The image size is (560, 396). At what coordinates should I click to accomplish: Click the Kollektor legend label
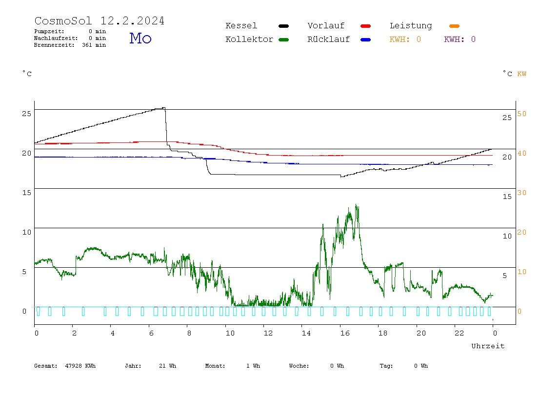click(x=249, y=40)
